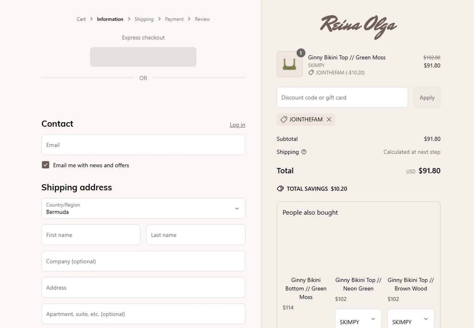Screen dimensions: 474x328
Task: Click the item quantity badge showing 1
Action: (x=301, y=53)
